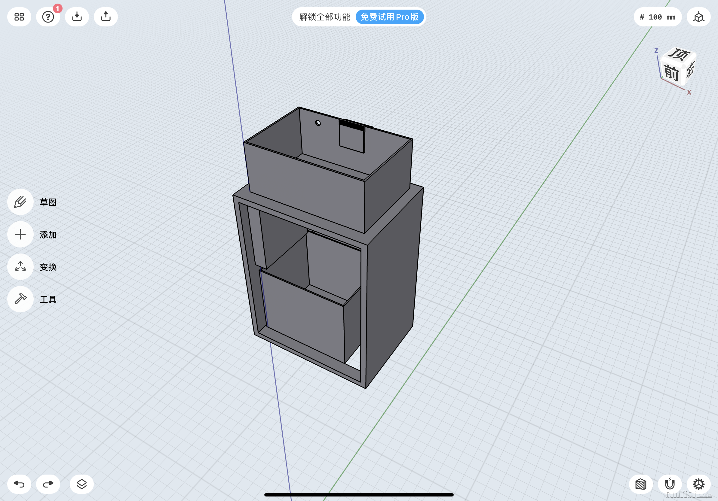Click the 免费试用 Pro 版 button

click(389, 17)
